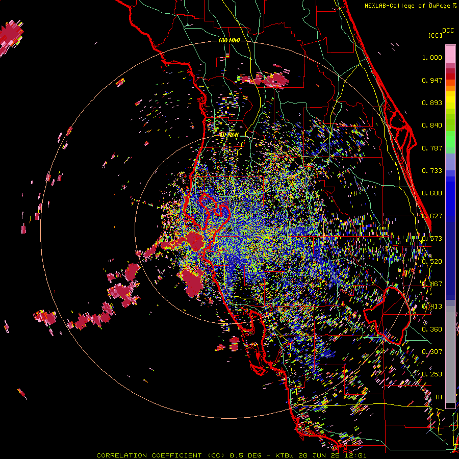Click the DCC label above the color scale

(448, 31)
